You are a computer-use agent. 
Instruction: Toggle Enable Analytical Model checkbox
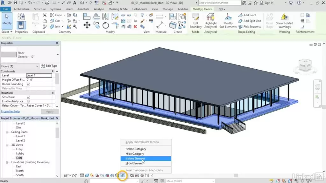tap(28, 101)
